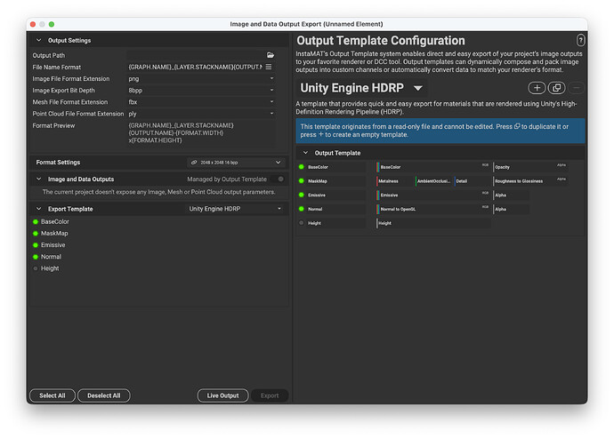This screenshot has width=614, height=439.
Task: Open Point Cloud File Format Extension dropdown
Action: point(201,114)
